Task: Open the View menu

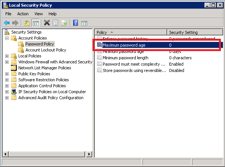Action: pos(38,14)
